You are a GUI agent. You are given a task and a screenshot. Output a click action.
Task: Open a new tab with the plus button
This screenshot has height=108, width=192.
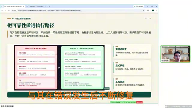point(49,6)
